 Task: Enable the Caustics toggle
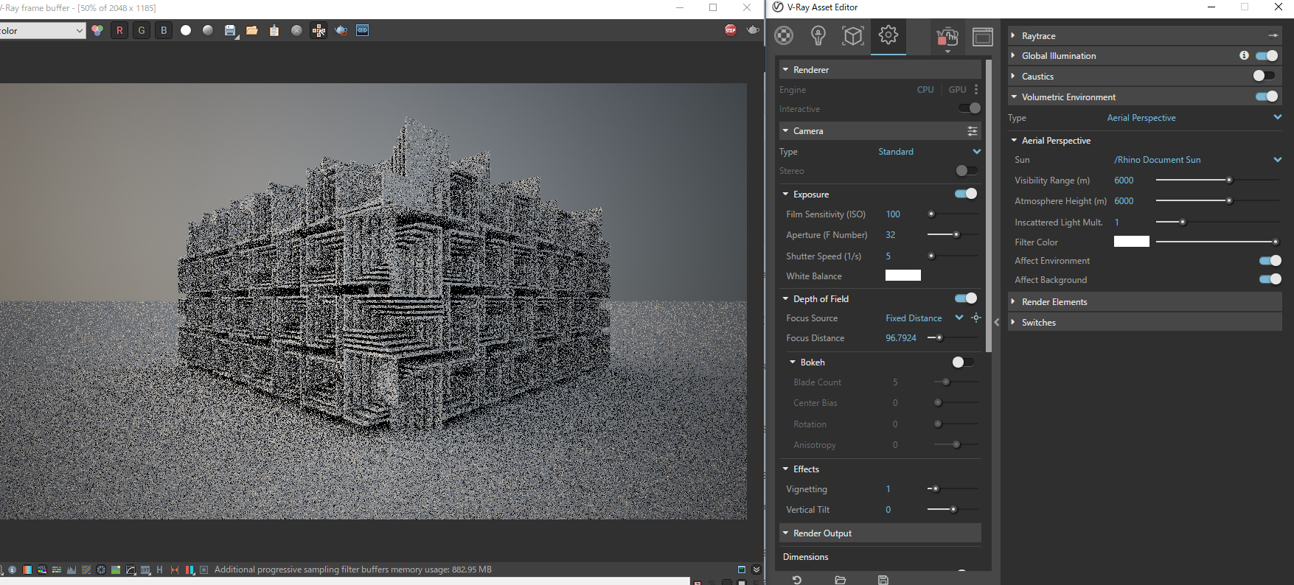click(x=1263, y=76)
